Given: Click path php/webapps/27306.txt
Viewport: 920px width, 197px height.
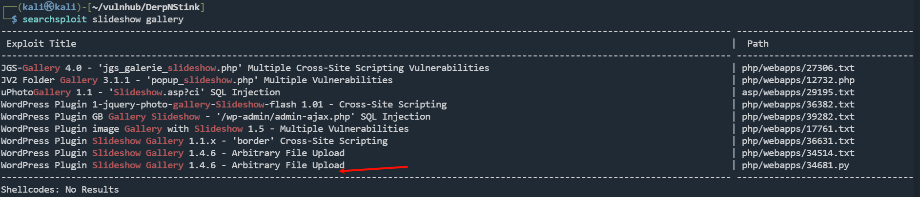Looking at the screenshot, I should tap(798, 68).
